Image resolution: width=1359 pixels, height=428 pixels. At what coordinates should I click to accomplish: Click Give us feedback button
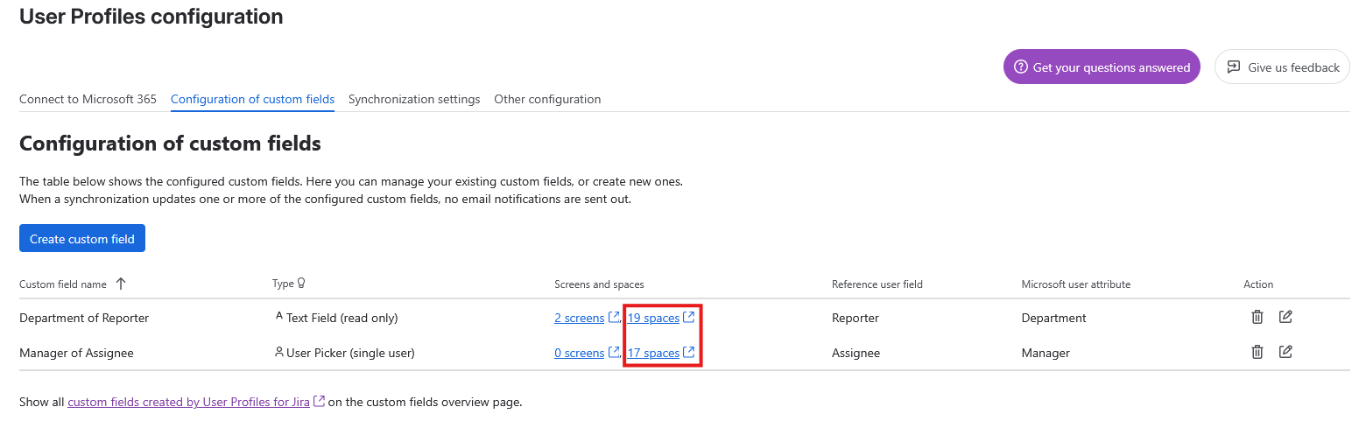1282,67
